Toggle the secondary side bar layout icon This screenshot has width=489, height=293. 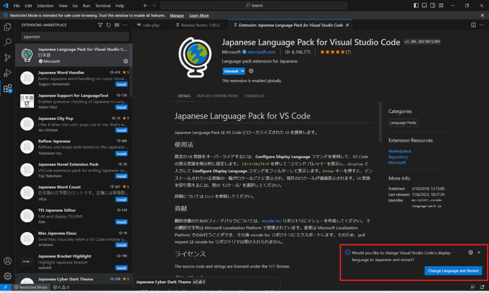[x=433, y=5]
